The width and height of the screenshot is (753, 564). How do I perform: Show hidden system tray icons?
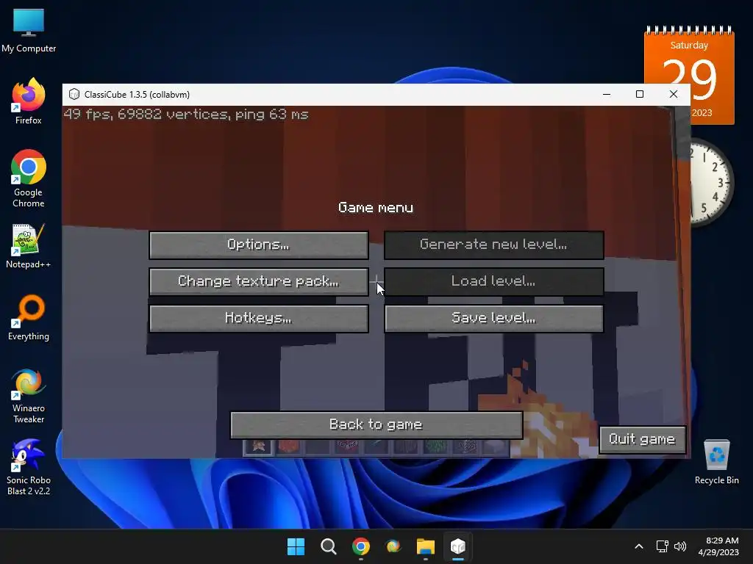[639, 546]
